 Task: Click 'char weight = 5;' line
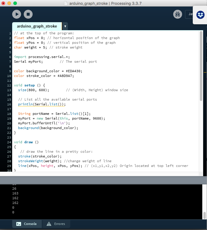tap(31, 47)
